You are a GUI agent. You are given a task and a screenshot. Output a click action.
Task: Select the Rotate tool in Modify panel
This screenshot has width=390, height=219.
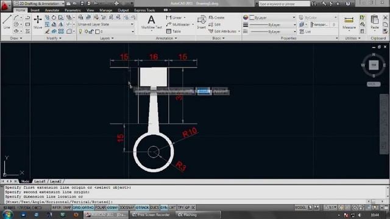pos(54,18)
